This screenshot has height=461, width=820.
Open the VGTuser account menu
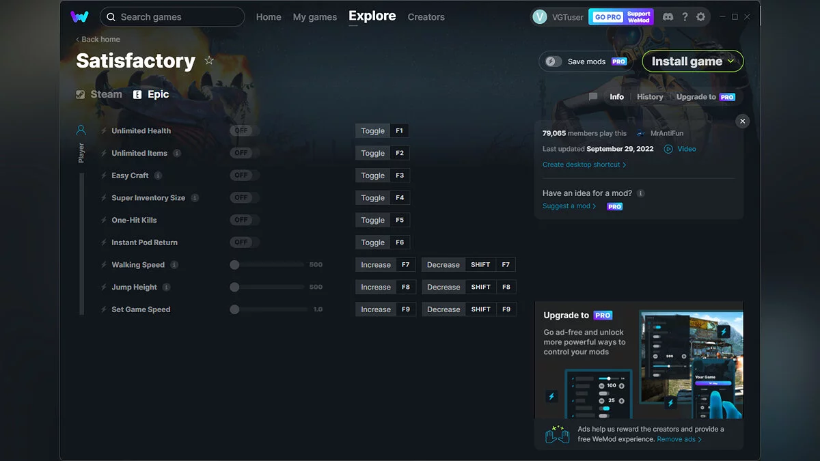(x=558, y=17)
